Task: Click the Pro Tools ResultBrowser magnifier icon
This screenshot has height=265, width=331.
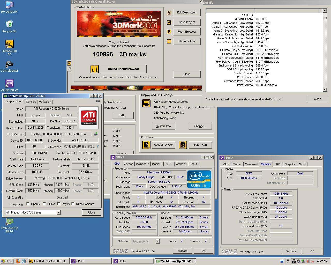Action: pos(146,145)
